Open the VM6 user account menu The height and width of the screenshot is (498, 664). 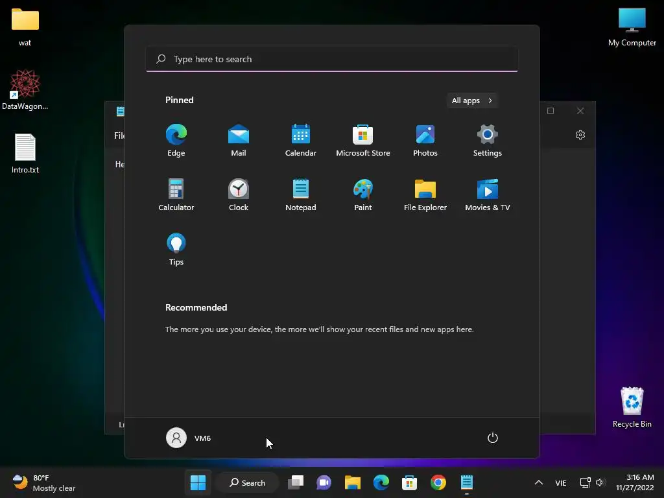click(x=189, y=438)
